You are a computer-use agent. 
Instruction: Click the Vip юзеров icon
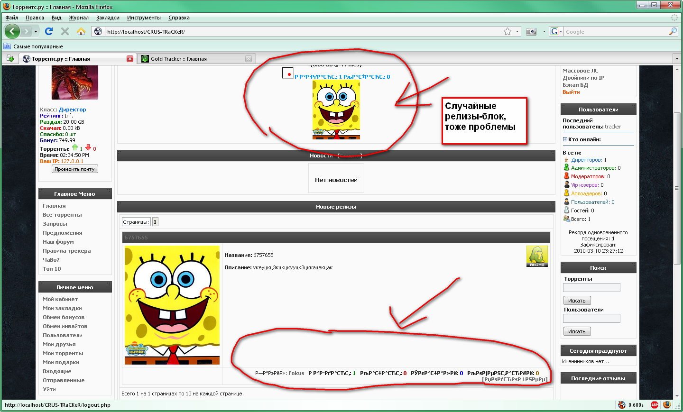point(566,184)
